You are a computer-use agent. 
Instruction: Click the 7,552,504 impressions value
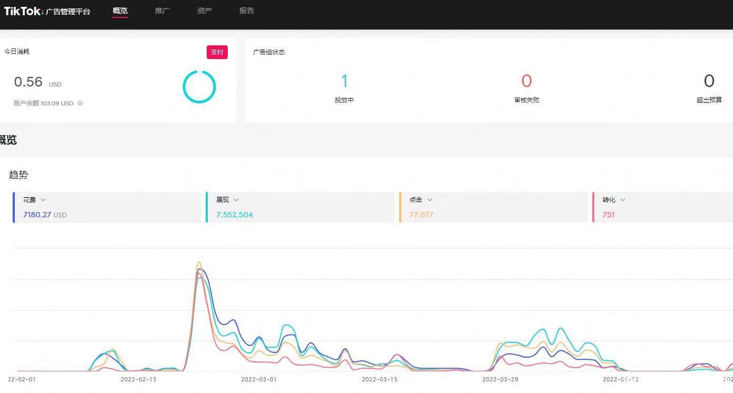(x=234, y=215)
